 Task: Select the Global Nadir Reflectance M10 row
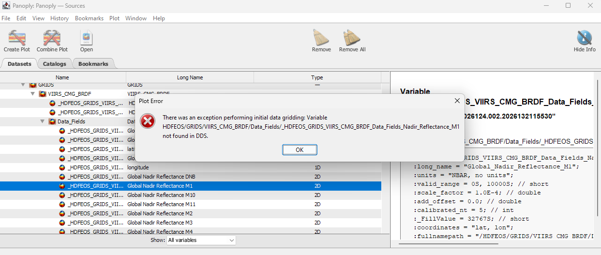[x=191, y=195]
